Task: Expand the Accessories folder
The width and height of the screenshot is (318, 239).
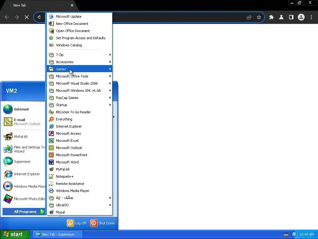Action: [x=79, y=62]
